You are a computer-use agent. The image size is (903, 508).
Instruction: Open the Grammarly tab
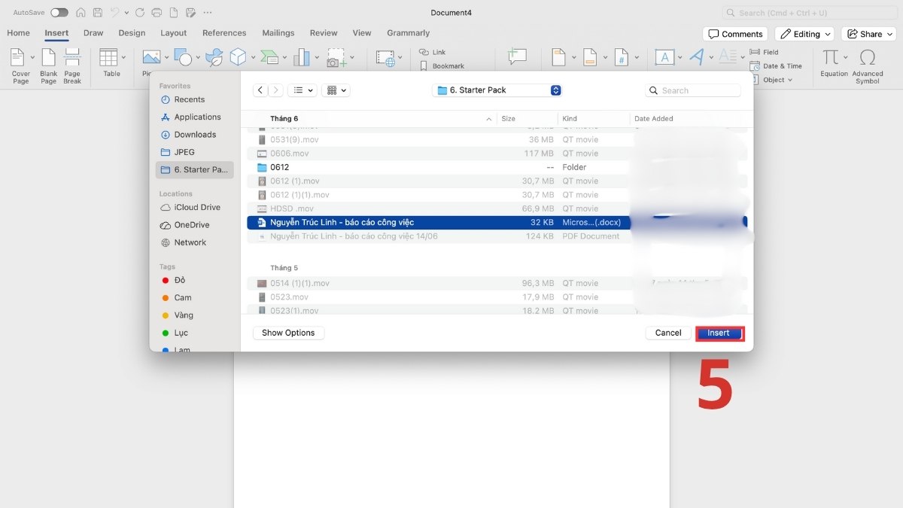coord(408,33)
